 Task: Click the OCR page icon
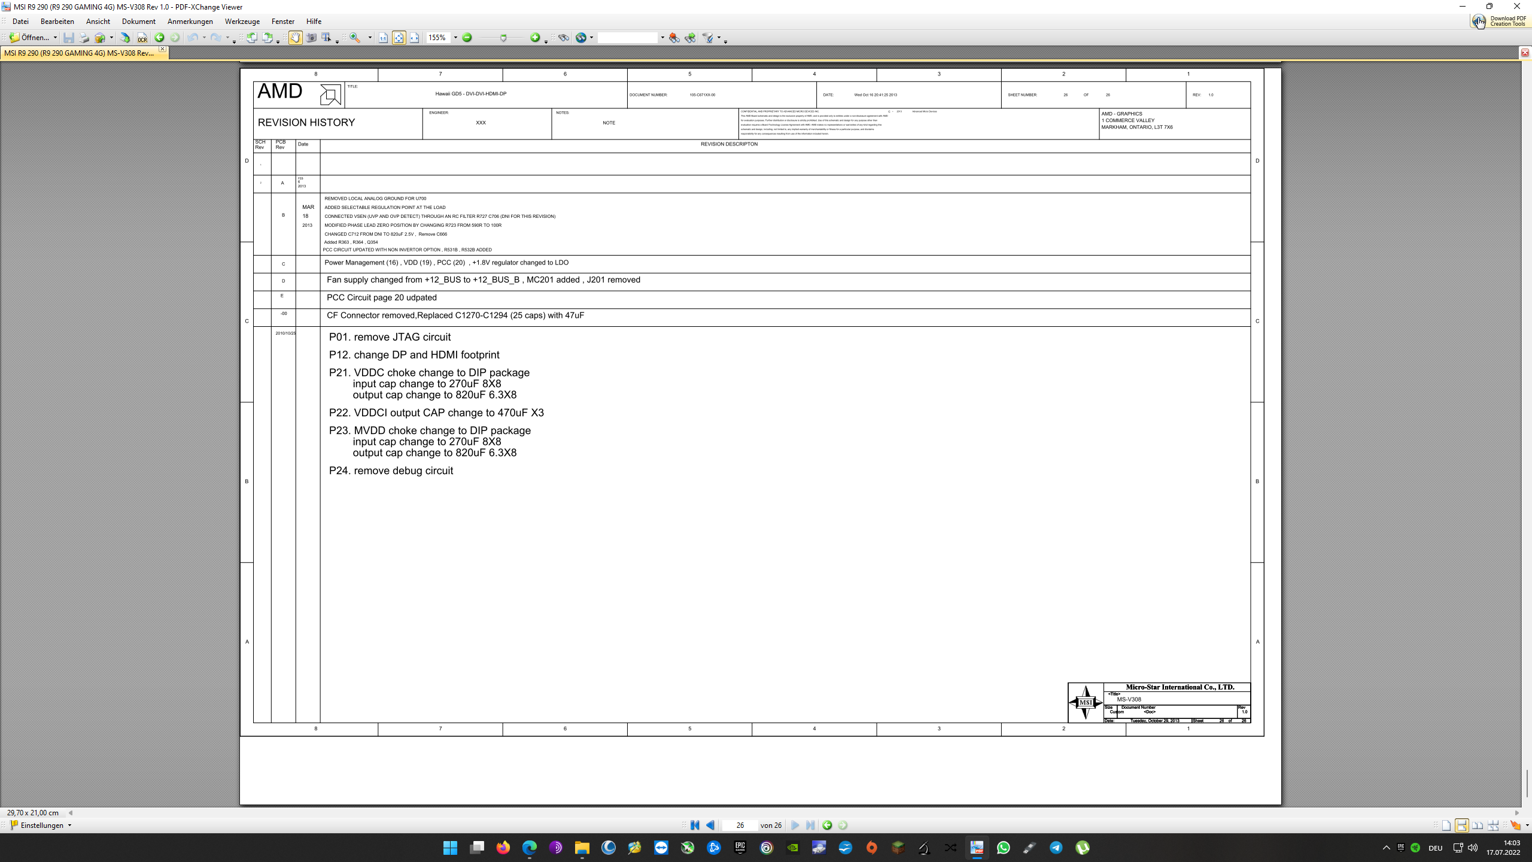tap(142, 38)
